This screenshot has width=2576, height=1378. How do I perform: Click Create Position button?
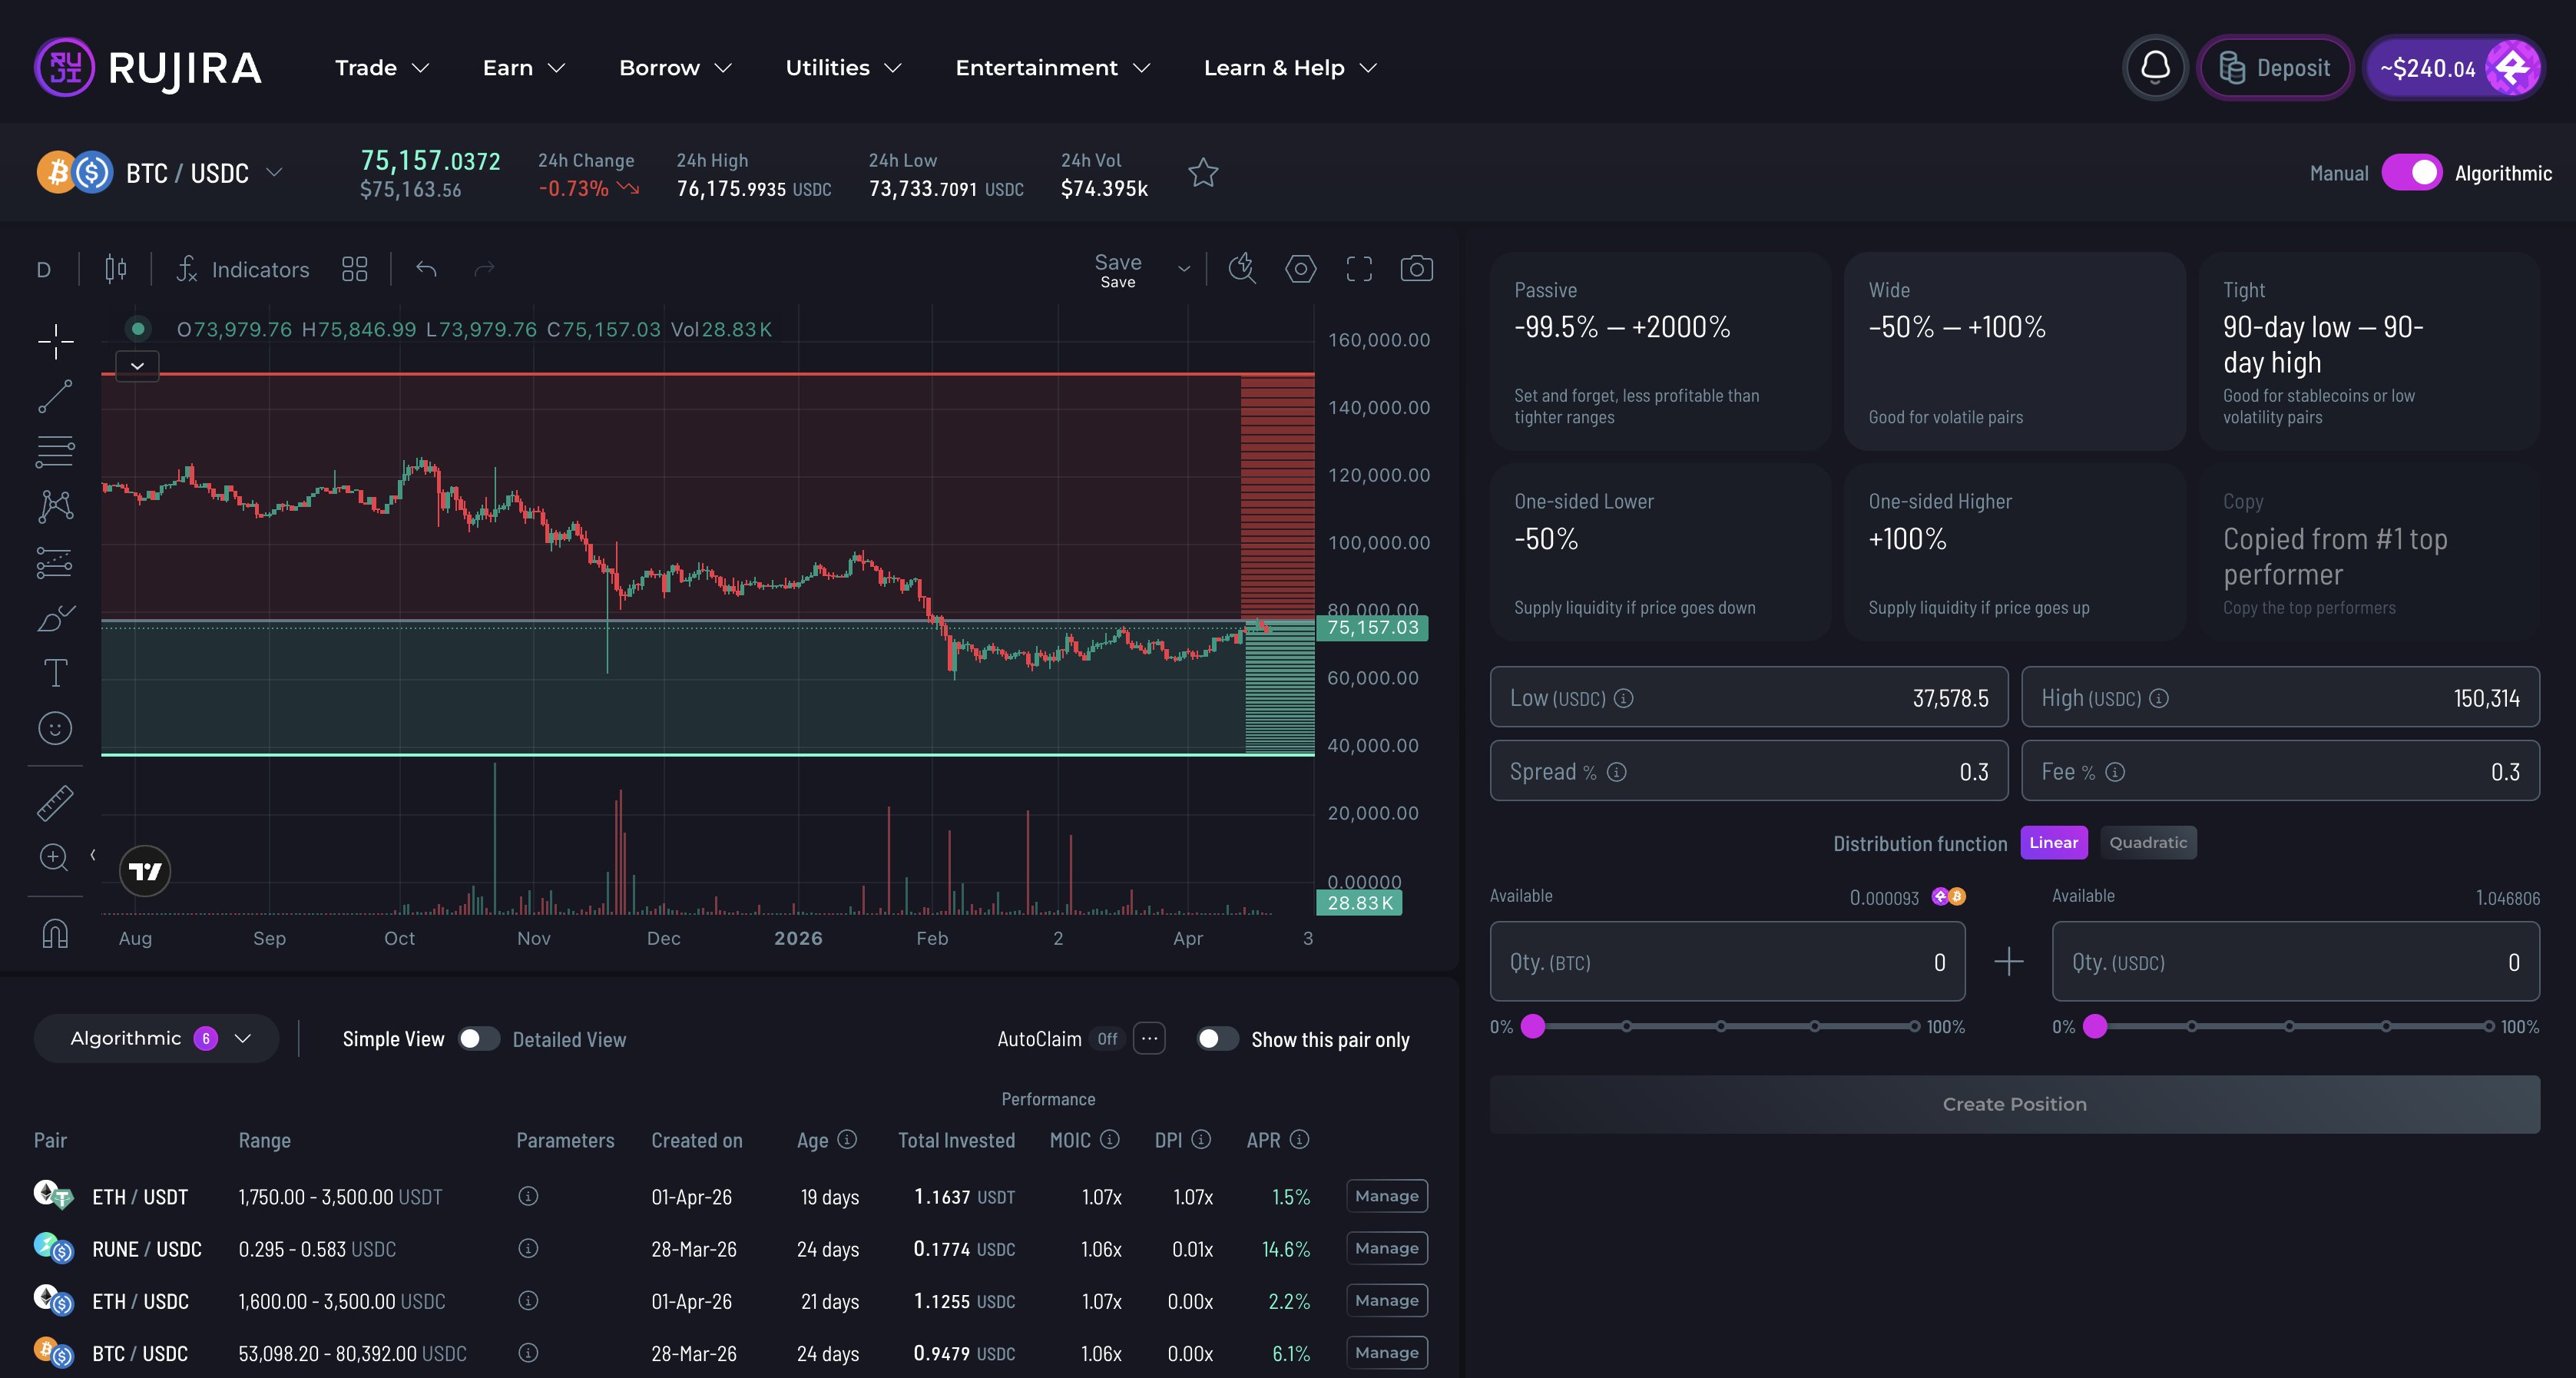click(2014, 1104)
